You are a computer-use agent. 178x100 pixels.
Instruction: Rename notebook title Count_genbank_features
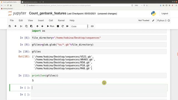48,13
